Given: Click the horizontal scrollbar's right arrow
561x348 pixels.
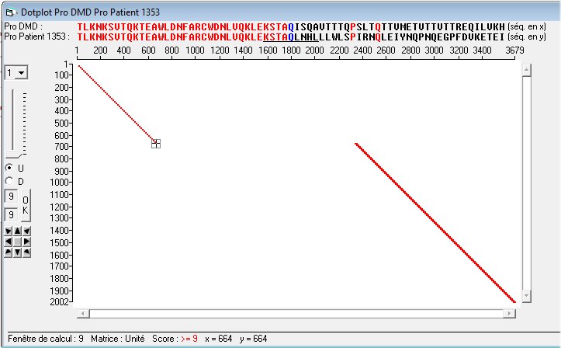Looking at the screenshot, I should [508, 313].
